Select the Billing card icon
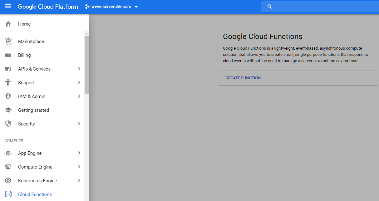This screenshot has height=201, width=379. [8, 55]
